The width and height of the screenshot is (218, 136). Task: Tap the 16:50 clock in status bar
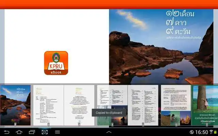pyautogui.click(x=202, y=132)
